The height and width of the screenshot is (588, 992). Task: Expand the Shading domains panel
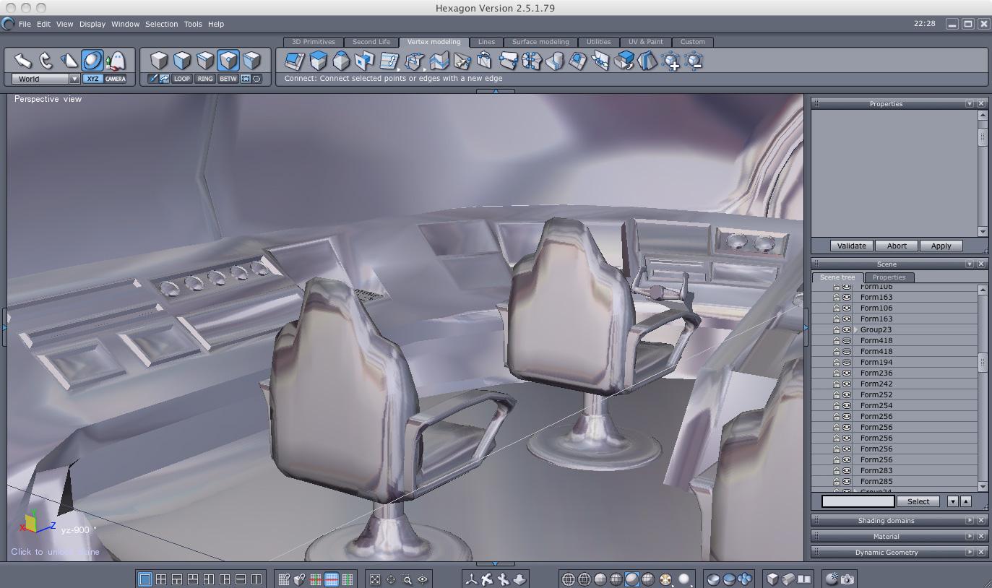pos(970,520)
